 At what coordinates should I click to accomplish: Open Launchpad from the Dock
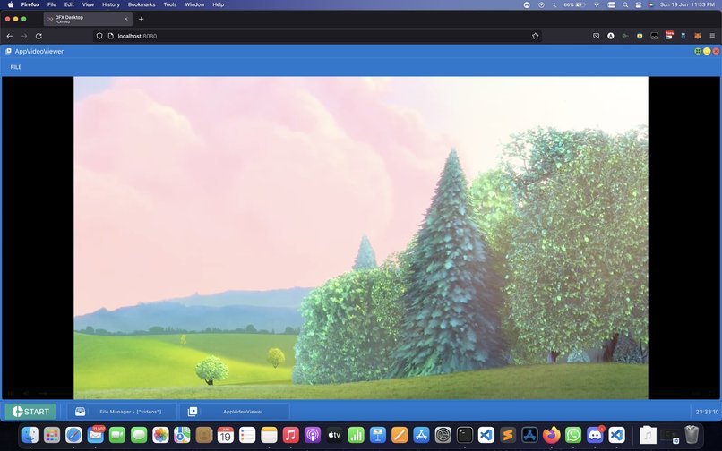click(x=52, y=434)
